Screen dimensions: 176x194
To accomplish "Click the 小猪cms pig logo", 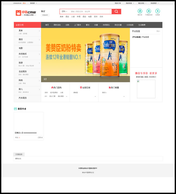I will pos(26,13).
